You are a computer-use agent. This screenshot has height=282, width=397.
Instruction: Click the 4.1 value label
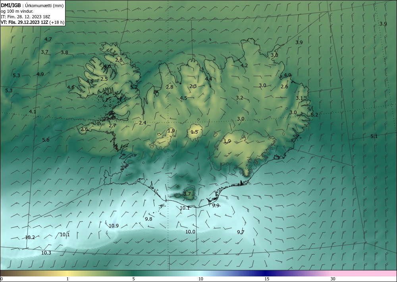(33, 112)
